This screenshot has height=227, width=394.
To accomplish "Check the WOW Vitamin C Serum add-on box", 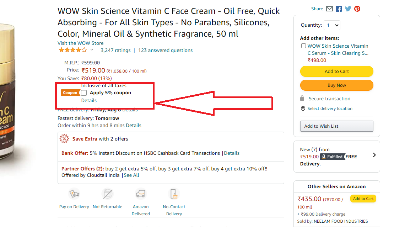I will point(303,46).
